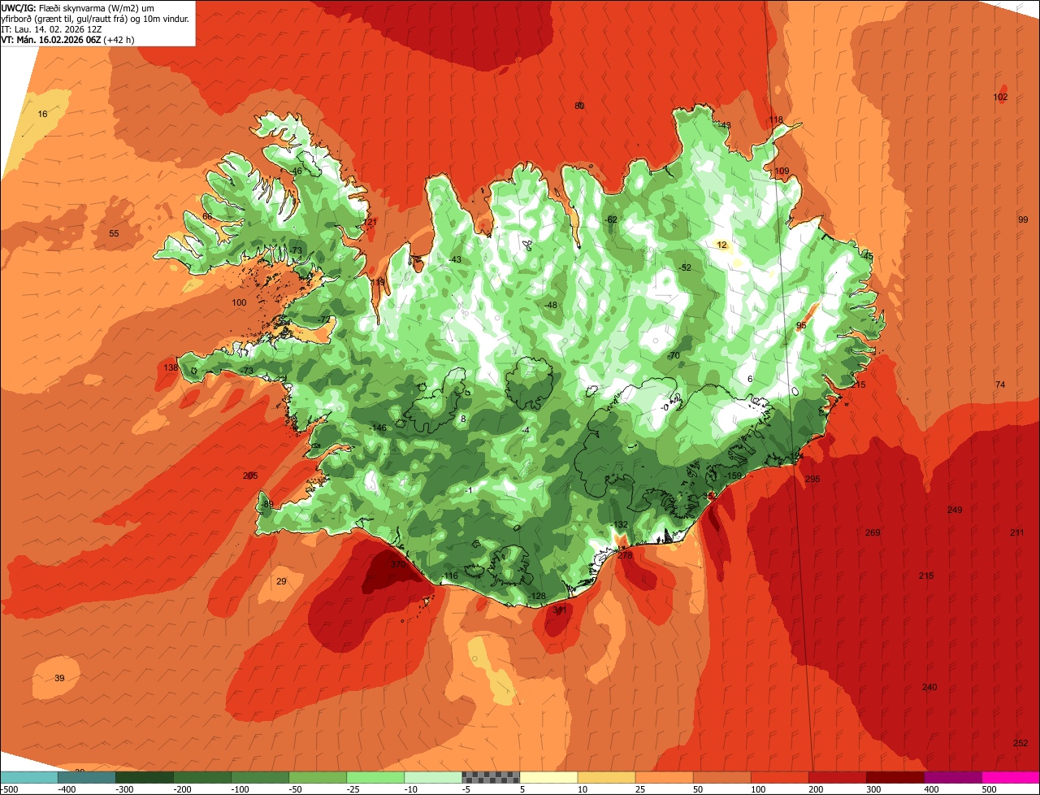Click the map value 39 in the lower left ocean

(x=59, y=678)
